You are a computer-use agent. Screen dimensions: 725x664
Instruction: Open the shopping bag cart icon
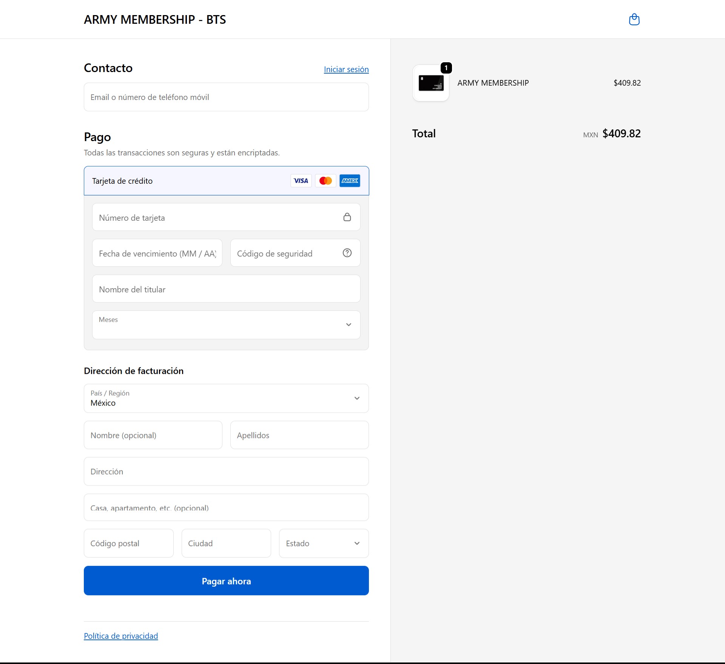[x=634, y=19]
